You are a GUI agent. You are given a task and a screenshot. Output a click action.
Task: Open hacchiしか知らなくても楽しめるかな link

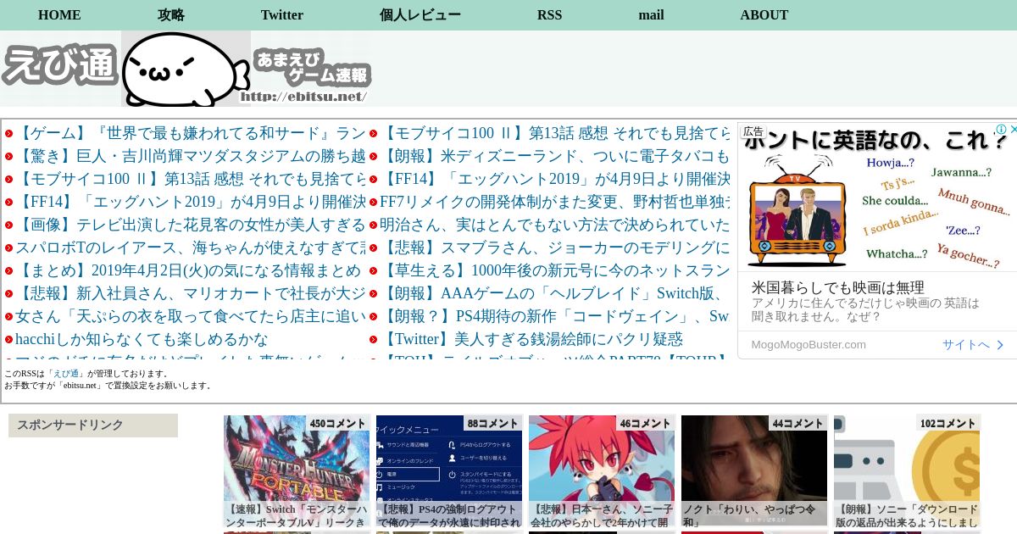click(x=142, y=339)
